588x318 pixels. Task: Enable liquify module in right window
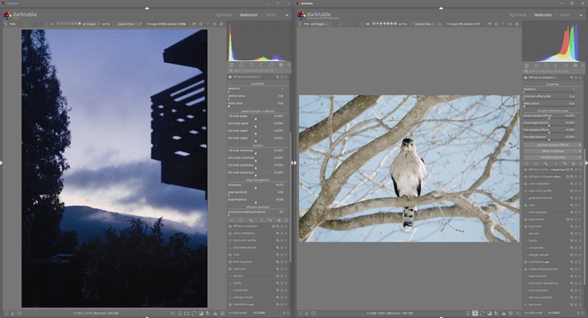(x=526, y=241)
